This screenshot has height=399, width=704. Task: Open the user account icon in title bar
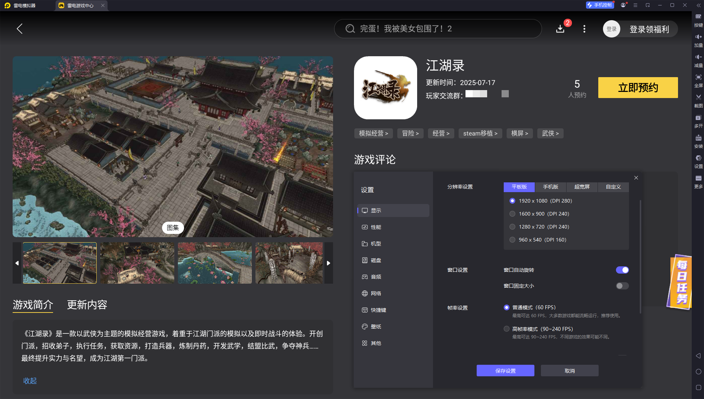tap(623, 5)
